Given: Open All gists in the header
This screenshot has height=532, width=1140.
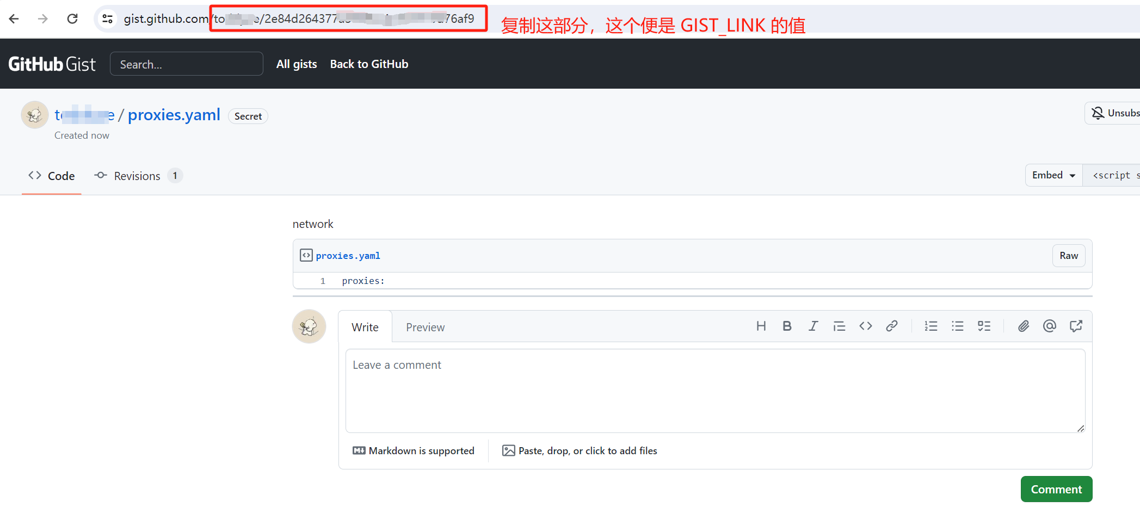Looking at the screenshot, I should [297, 64].
